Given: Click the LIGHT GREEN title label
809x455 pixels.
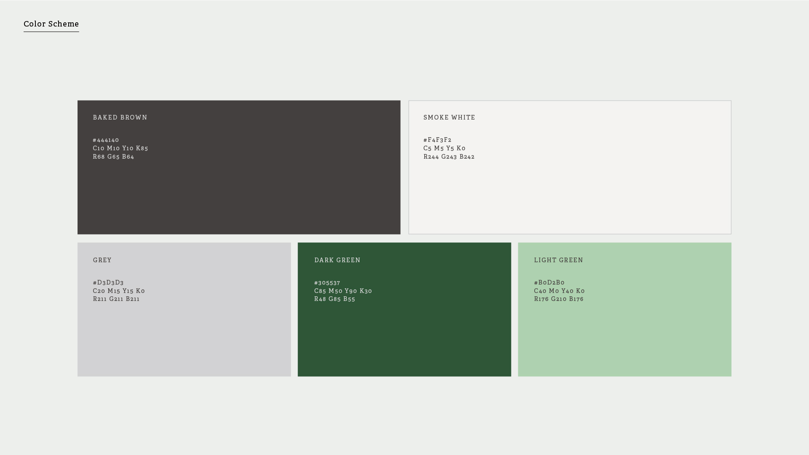Looking at the screenshot, I should coord(559,260).
